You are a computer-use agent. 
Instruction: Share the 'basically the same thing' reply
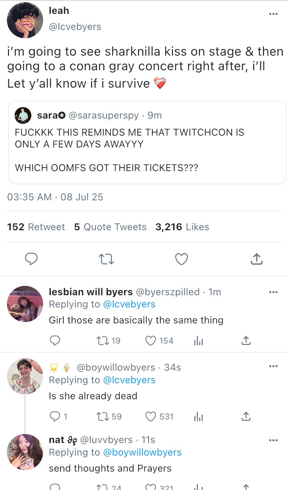click(246, 341)
